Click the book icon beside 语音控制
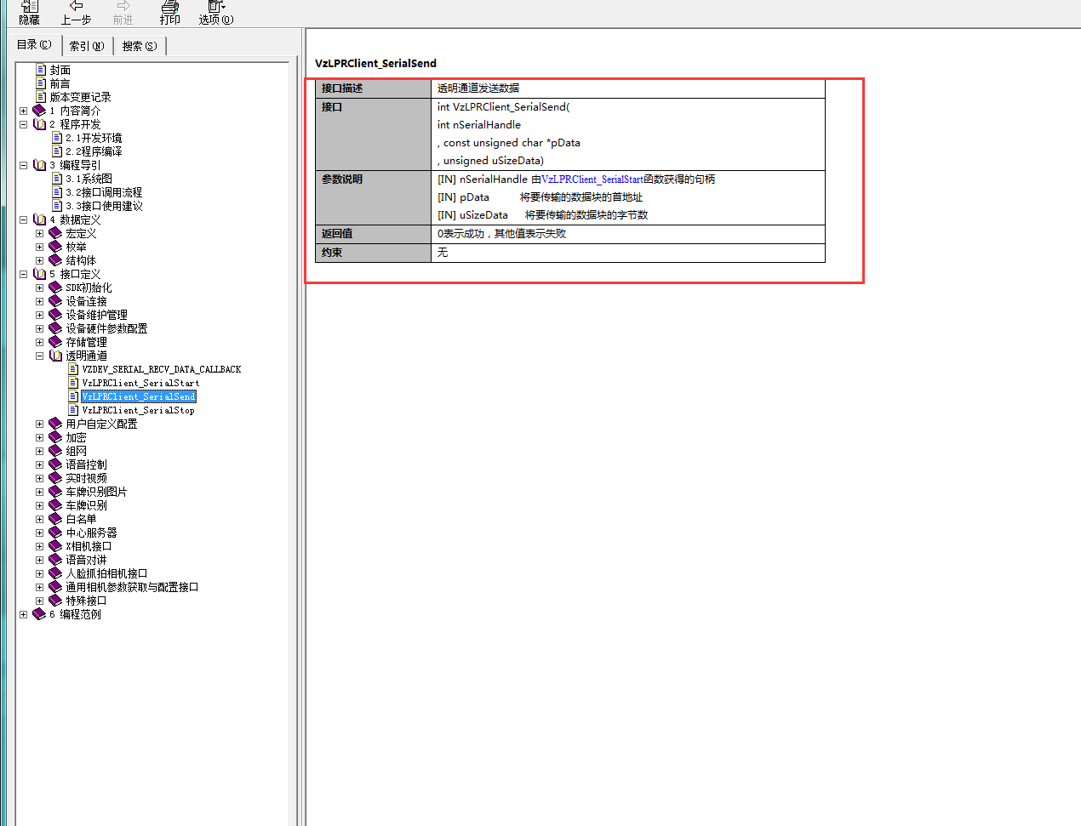Image resolution: width=1081 pixels, height=826 pixels. 55,464
